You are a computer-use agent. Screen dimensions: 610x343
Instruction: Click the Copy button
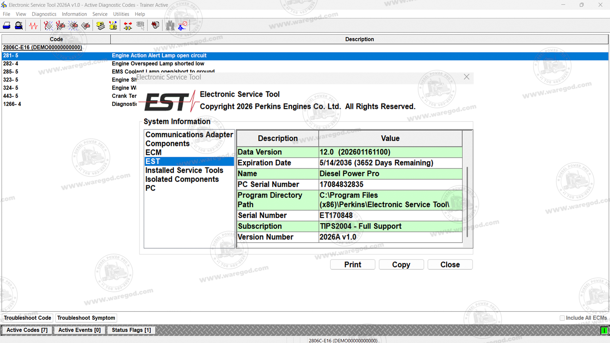click(x=401, y=265)
